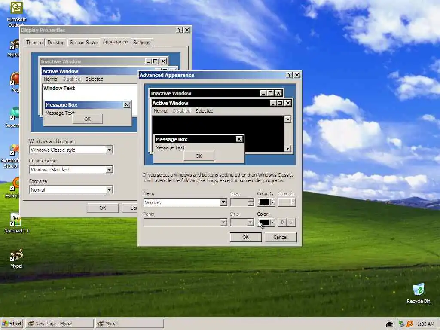Click Inactive Window maximize icon in Advanced preview

click(x=270, y=93)
